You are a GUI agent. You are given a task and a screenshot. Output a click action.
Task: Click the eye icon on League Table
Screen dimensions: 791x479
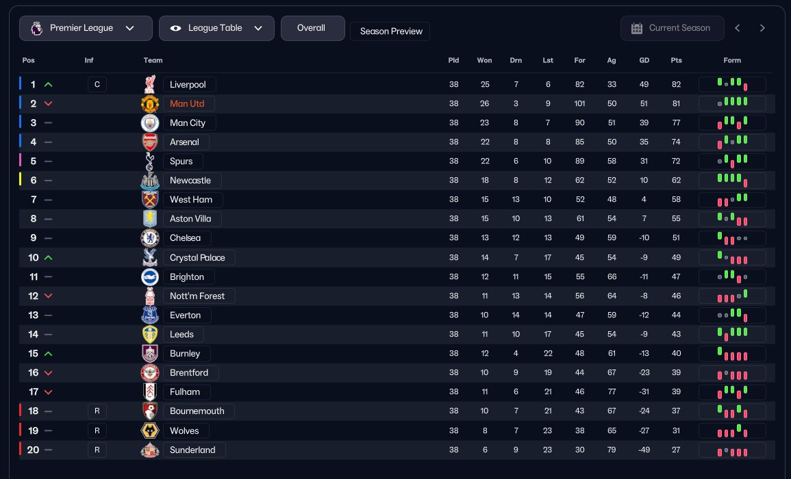(x=176, y=28)
